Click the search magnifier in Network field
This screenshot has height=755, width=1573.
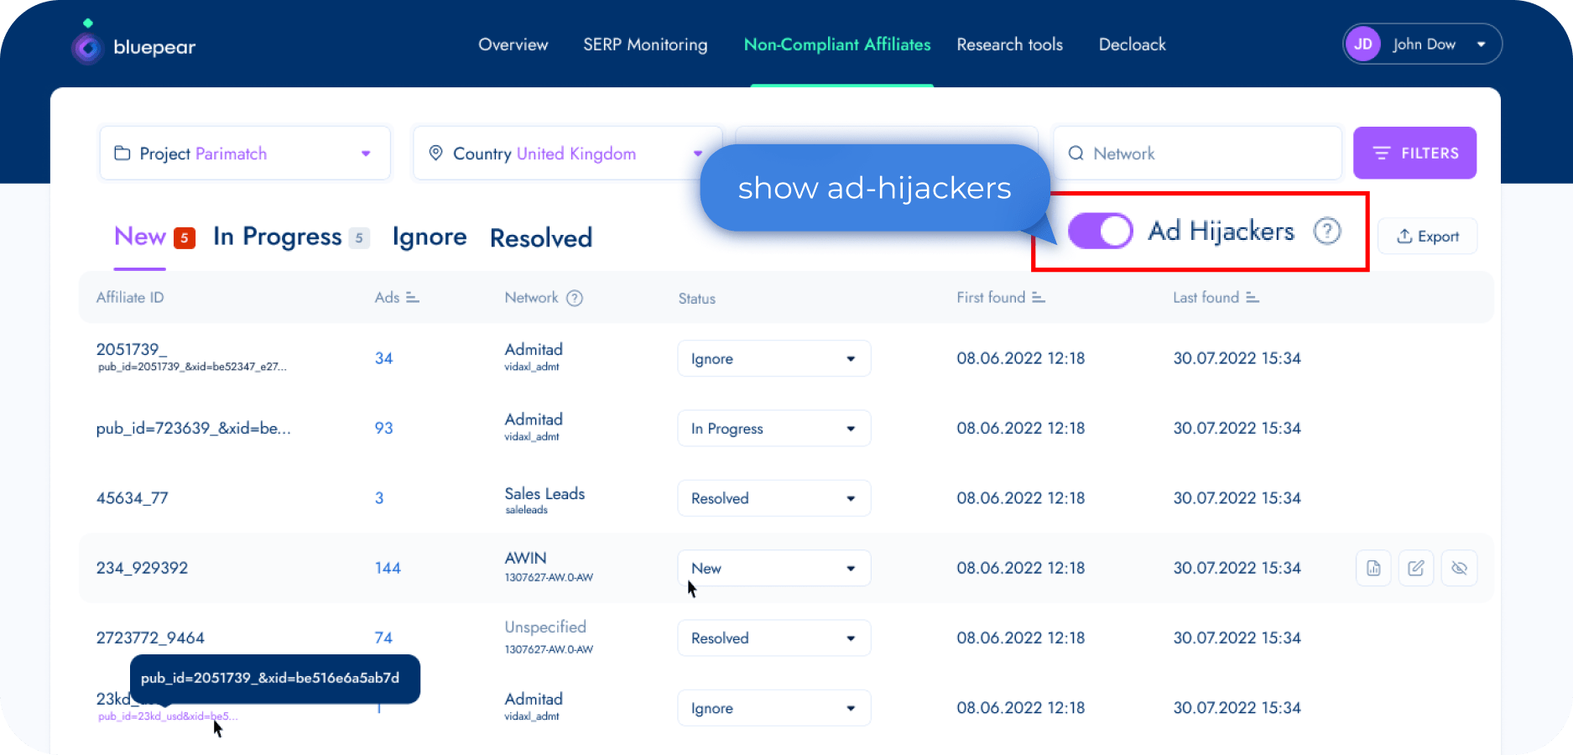click(1076, 154)
